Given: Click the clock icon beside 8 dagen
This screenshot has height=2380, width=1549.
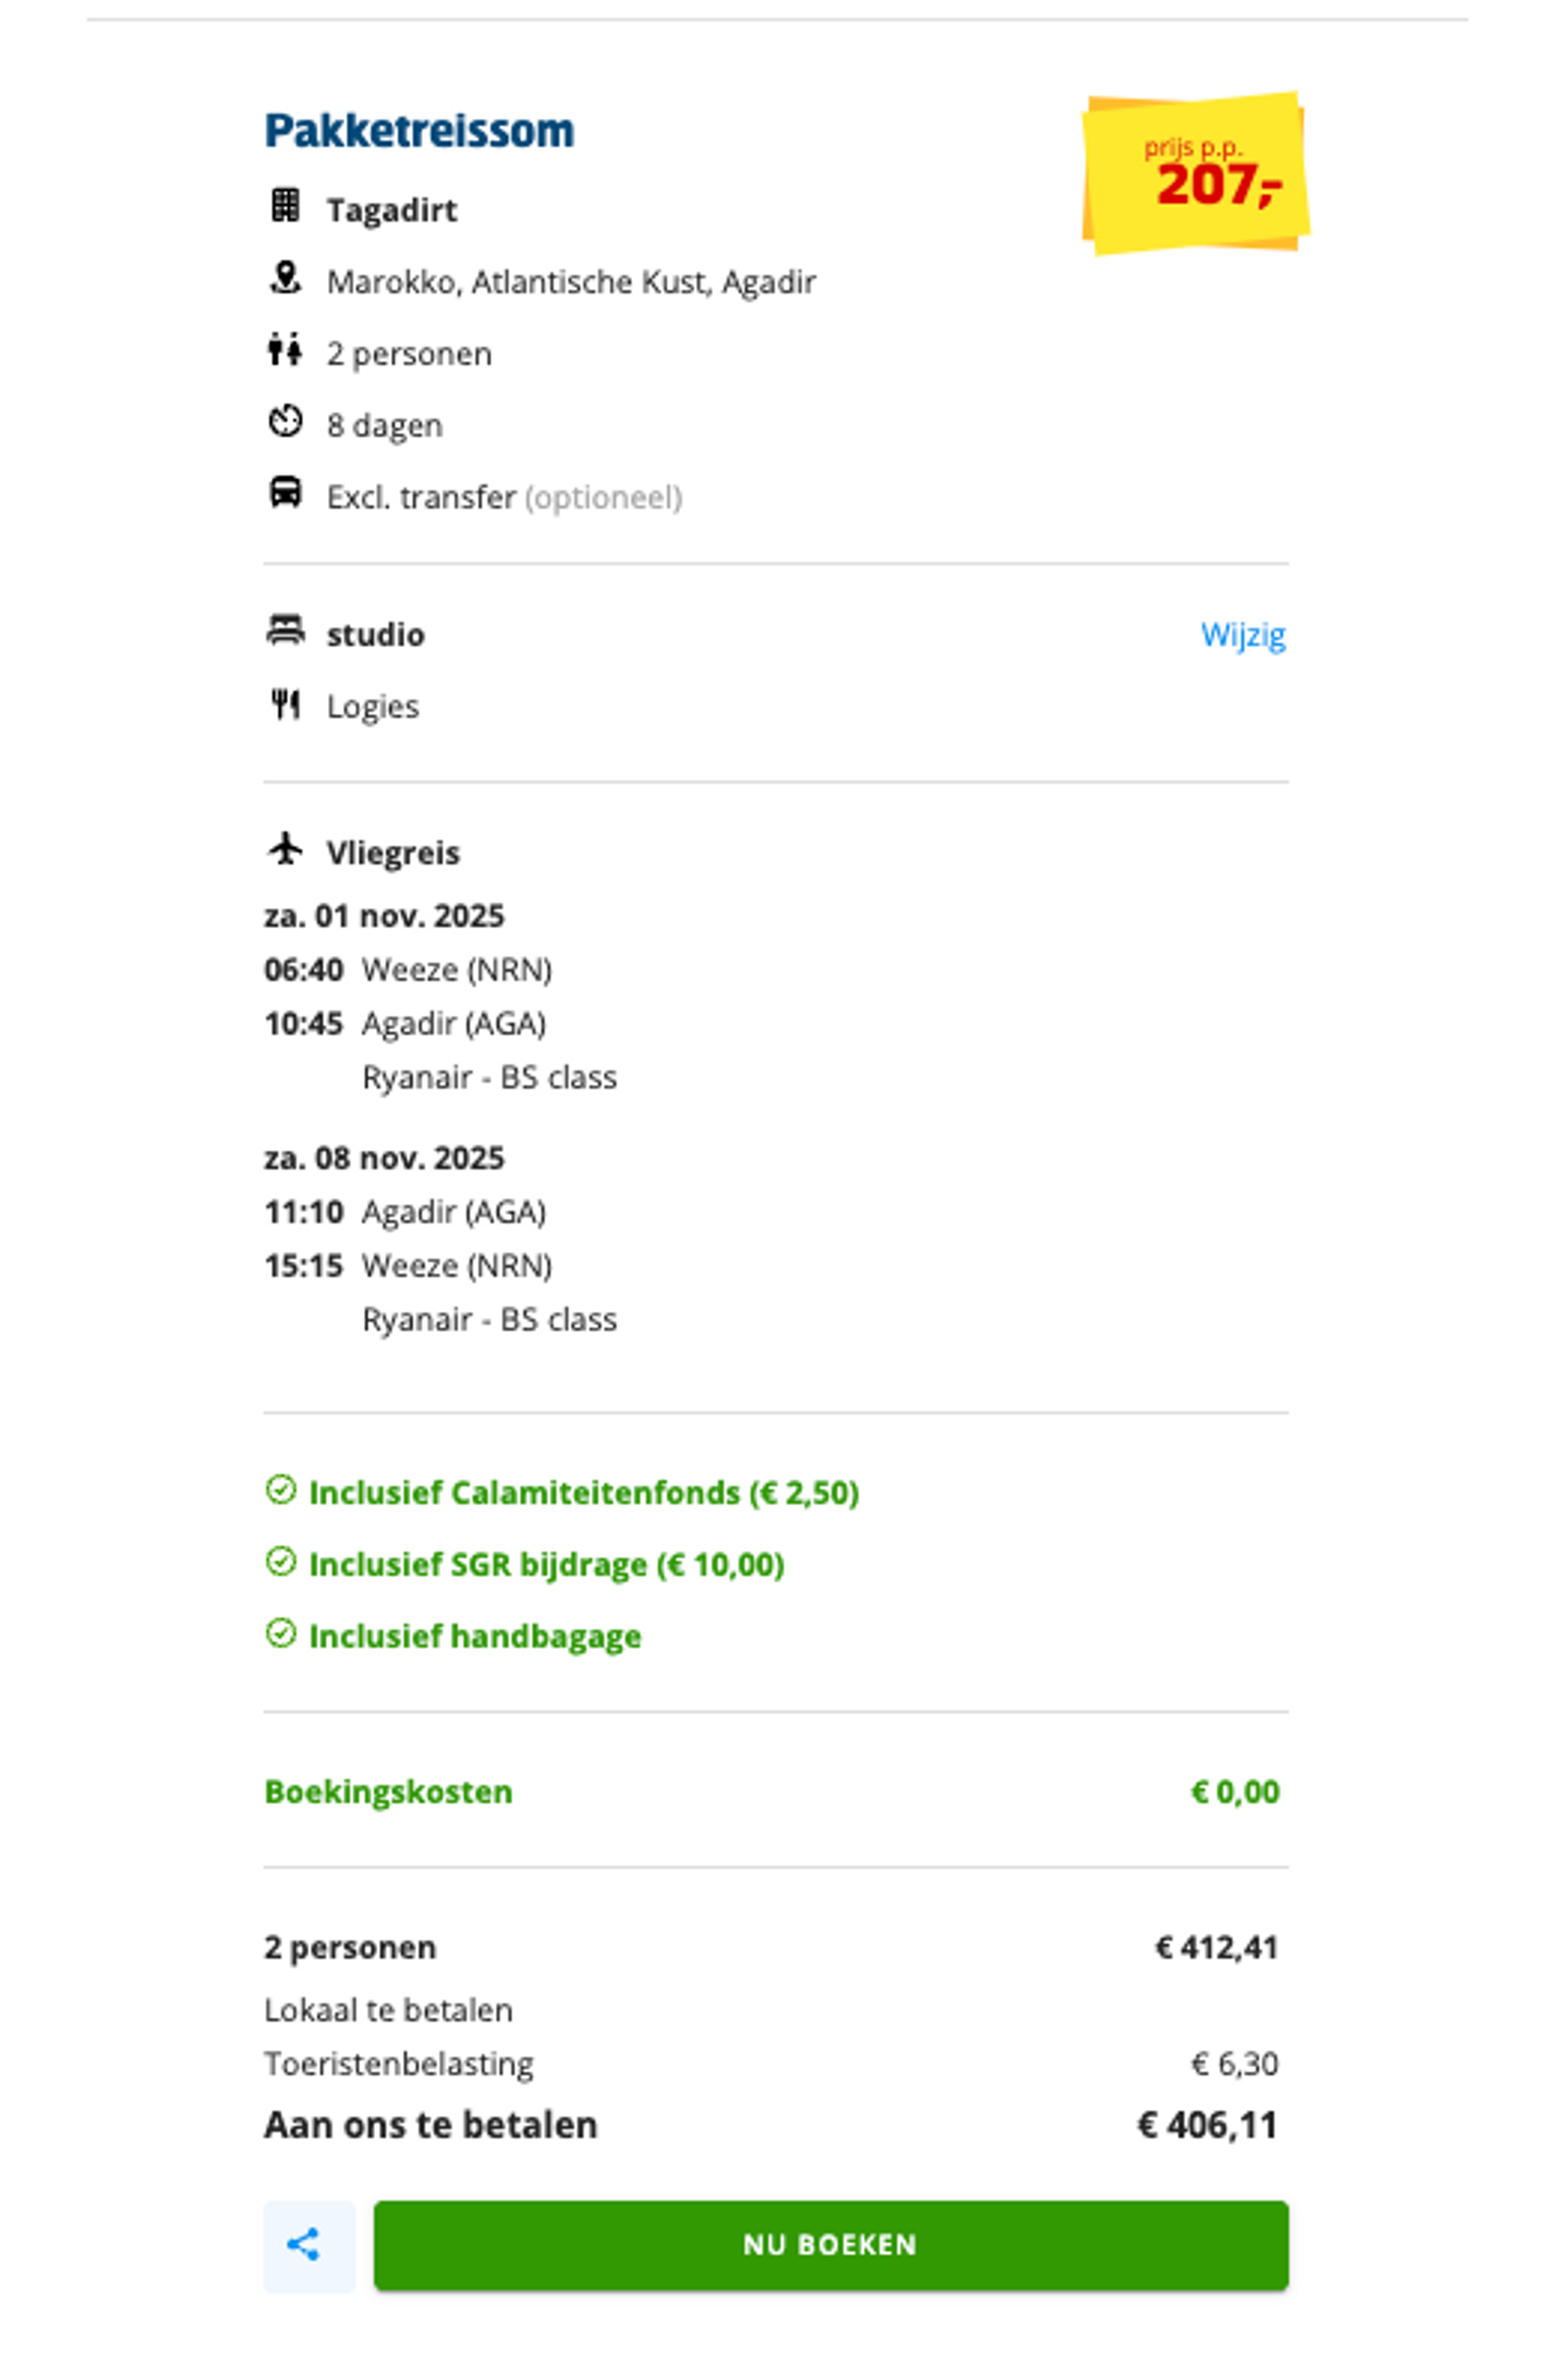Looking at the screenshot, I should pos(285,422).
